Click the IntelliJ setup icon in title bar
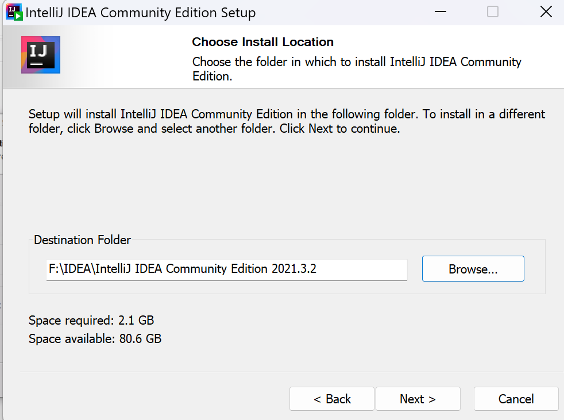The image size is (564, 420). pos(14,12)
